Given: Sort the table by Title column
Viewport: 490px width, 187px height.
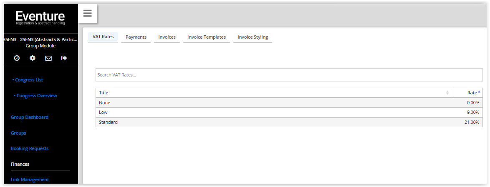Looking at the screenshot, I should click(x=273, y=93).
